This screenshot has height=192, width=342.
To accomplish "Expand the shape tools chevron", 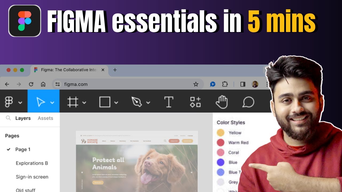I will (x=116, y=102).
